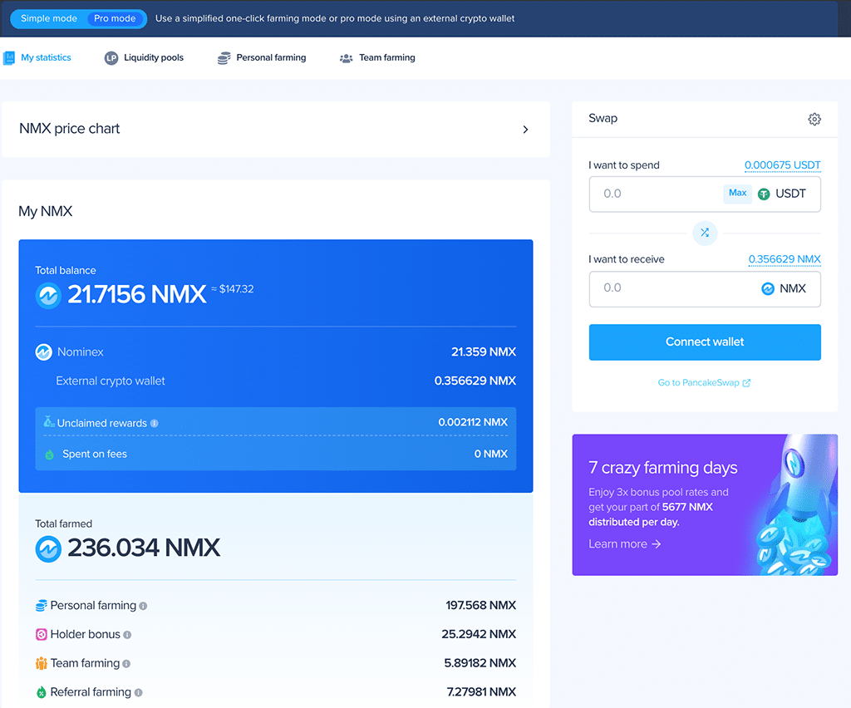851x708 pixels.
Task: Click the 21.359 NMX Nominex amount
Action: [x=484, y=352]
